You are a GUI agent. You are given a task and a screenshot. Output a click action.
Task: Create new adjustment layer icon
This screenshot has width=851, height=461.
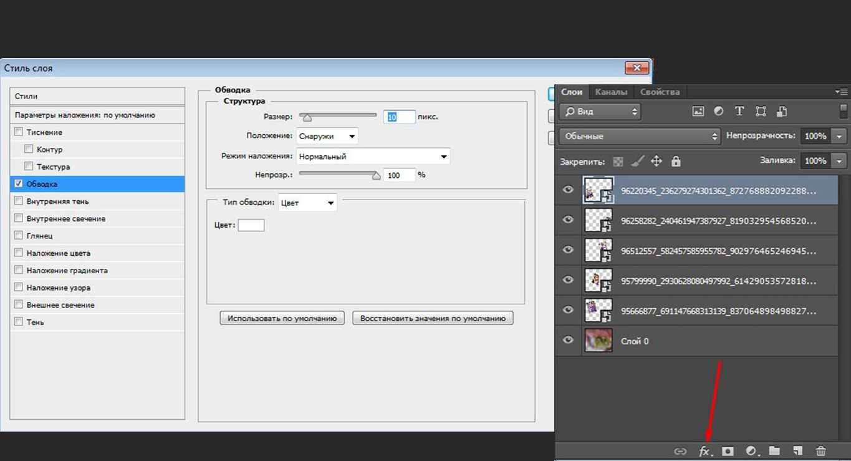[751, 451]
